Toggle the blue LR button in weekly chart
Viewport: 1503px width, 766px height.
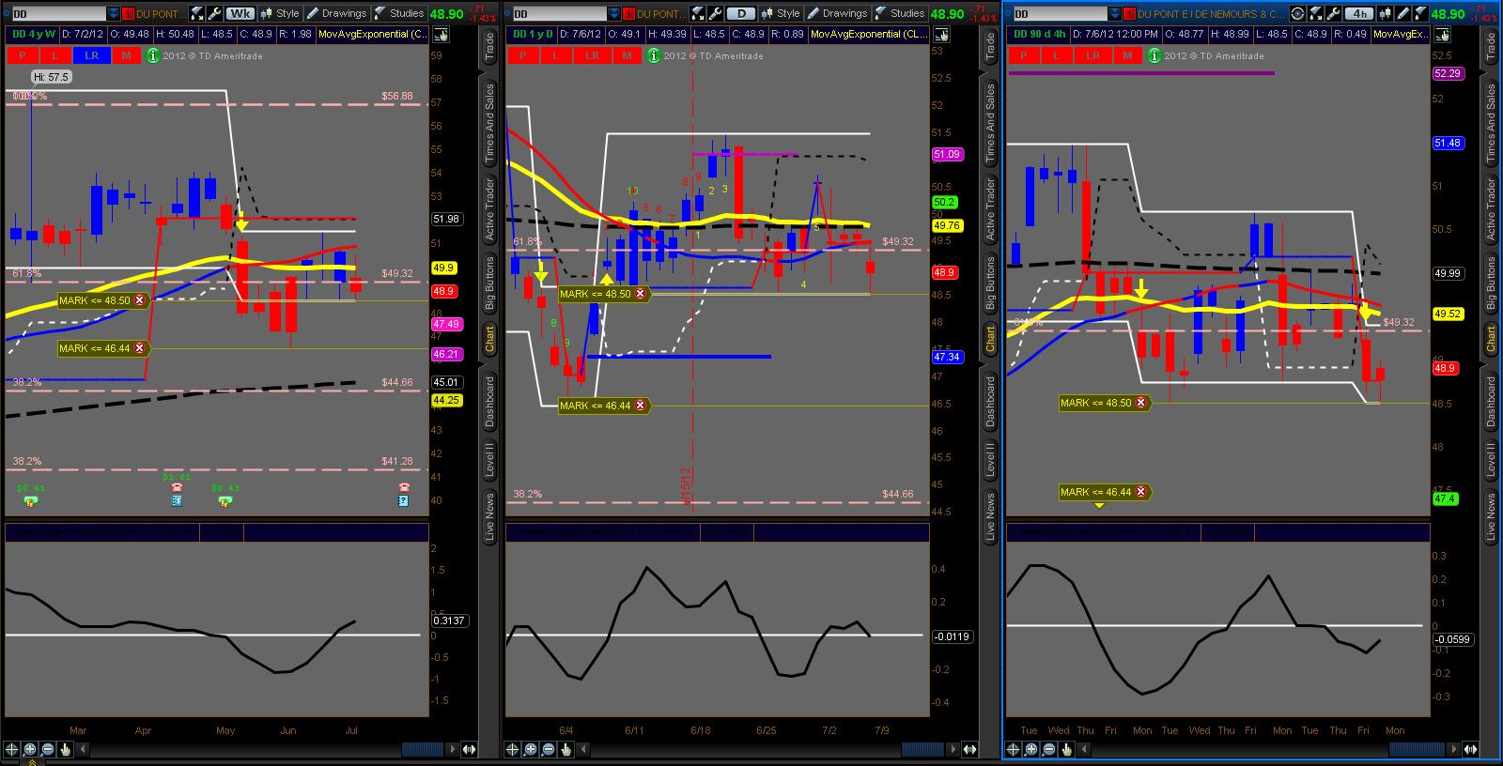click(91, 55)
